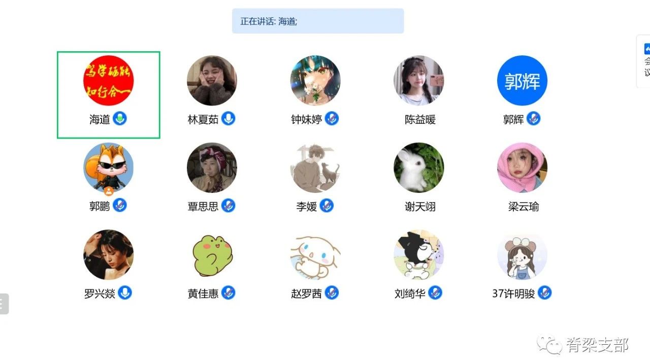This screenshot has width=650, height=361.
Task: Toggle 李媛's muted microphone indicator
Action: tap(327, 206)
